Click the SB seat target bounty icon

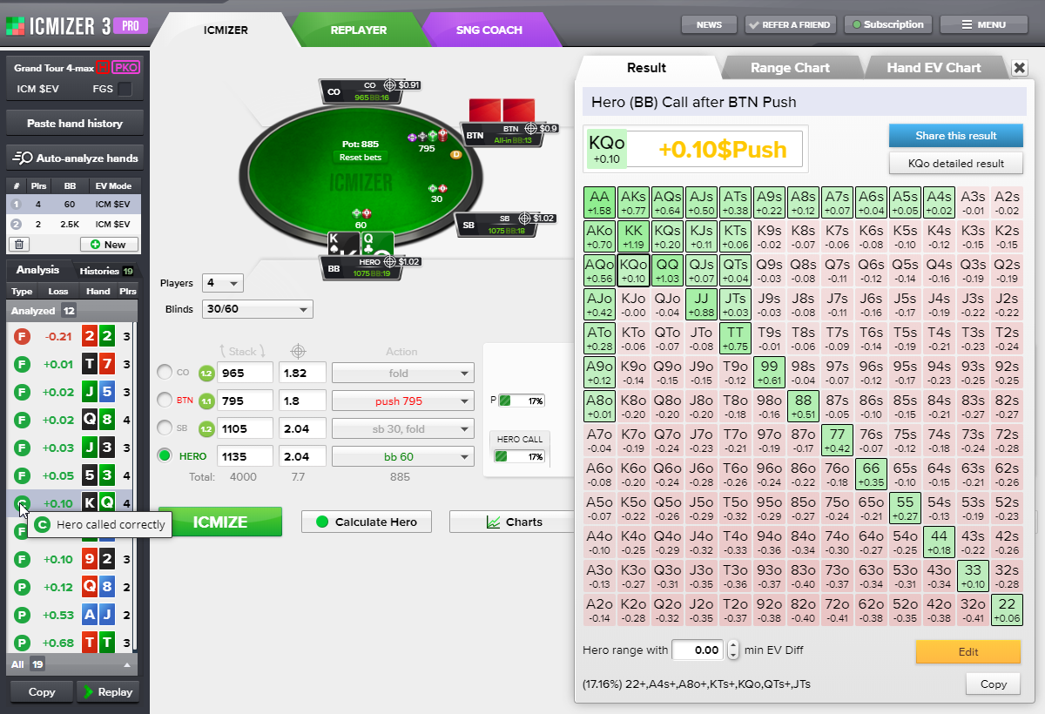point(524,219)
